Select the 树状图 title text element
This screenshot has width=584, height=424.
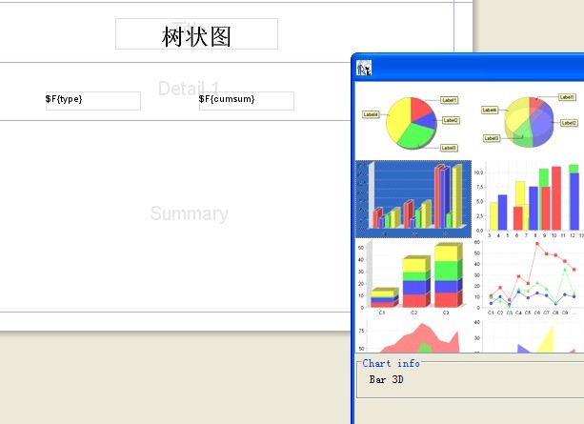[x=196, y=34]
